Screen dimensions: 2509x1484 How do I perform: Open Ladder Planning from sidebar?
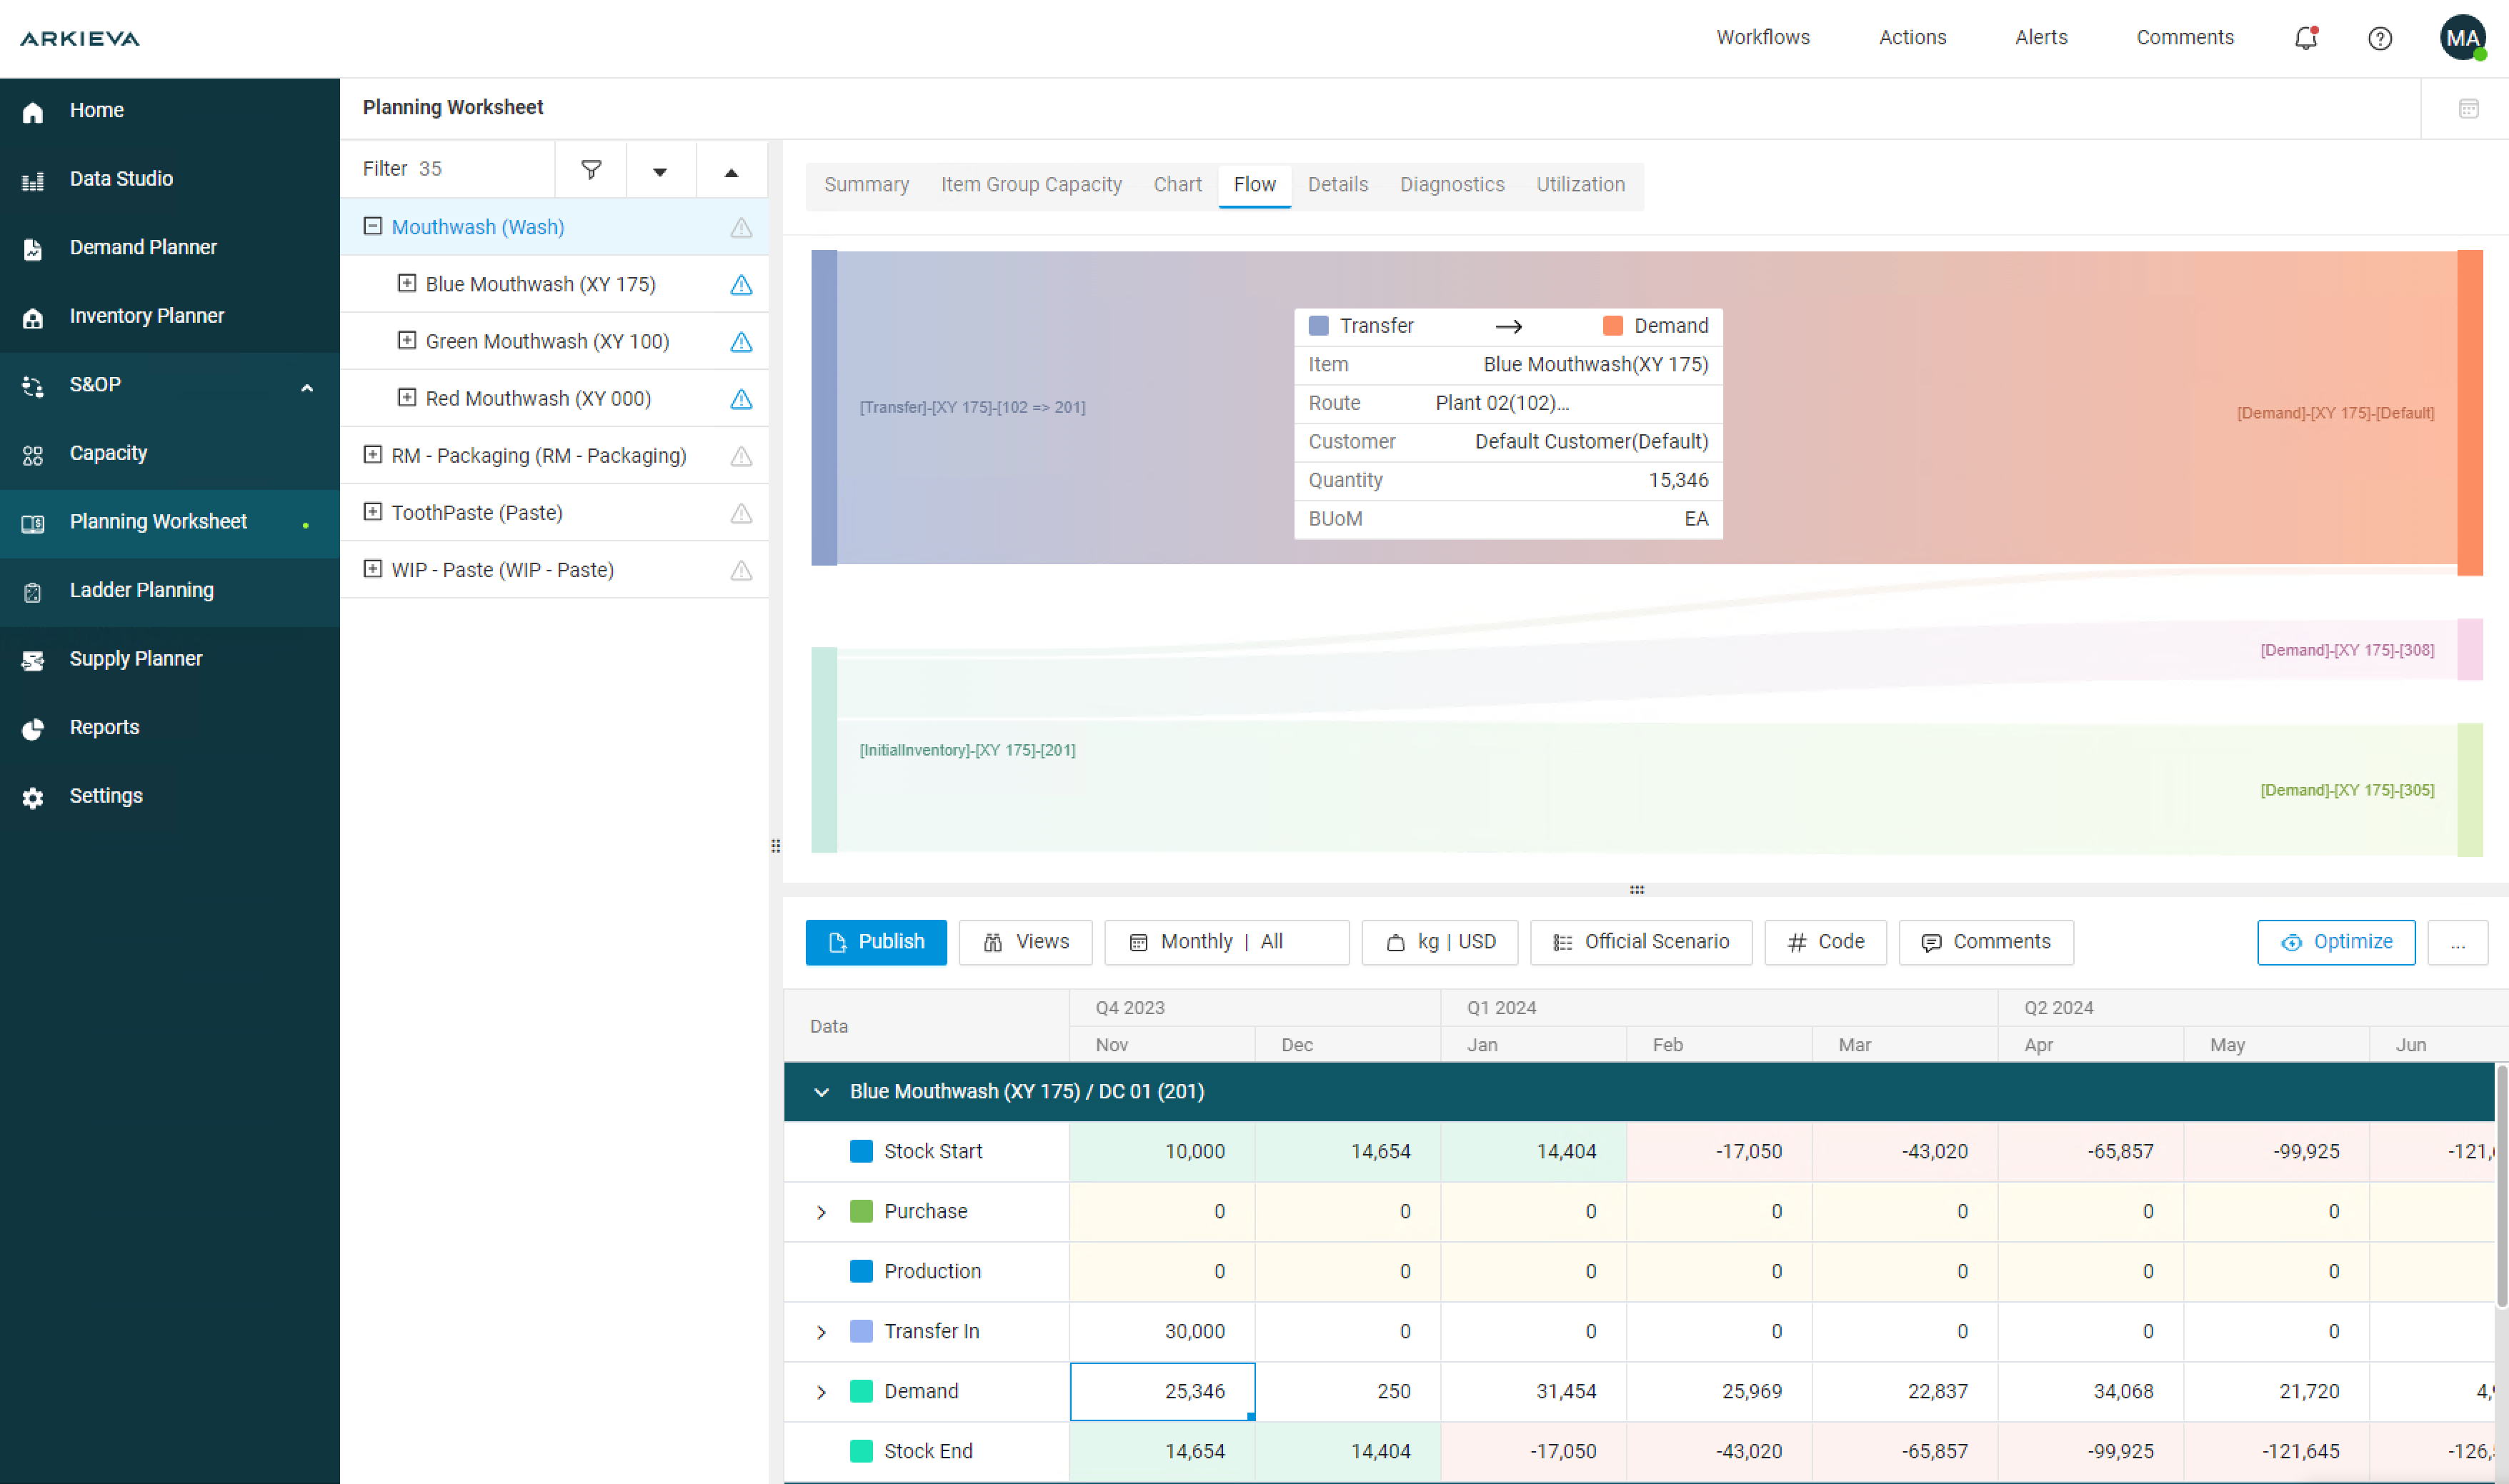141,590
